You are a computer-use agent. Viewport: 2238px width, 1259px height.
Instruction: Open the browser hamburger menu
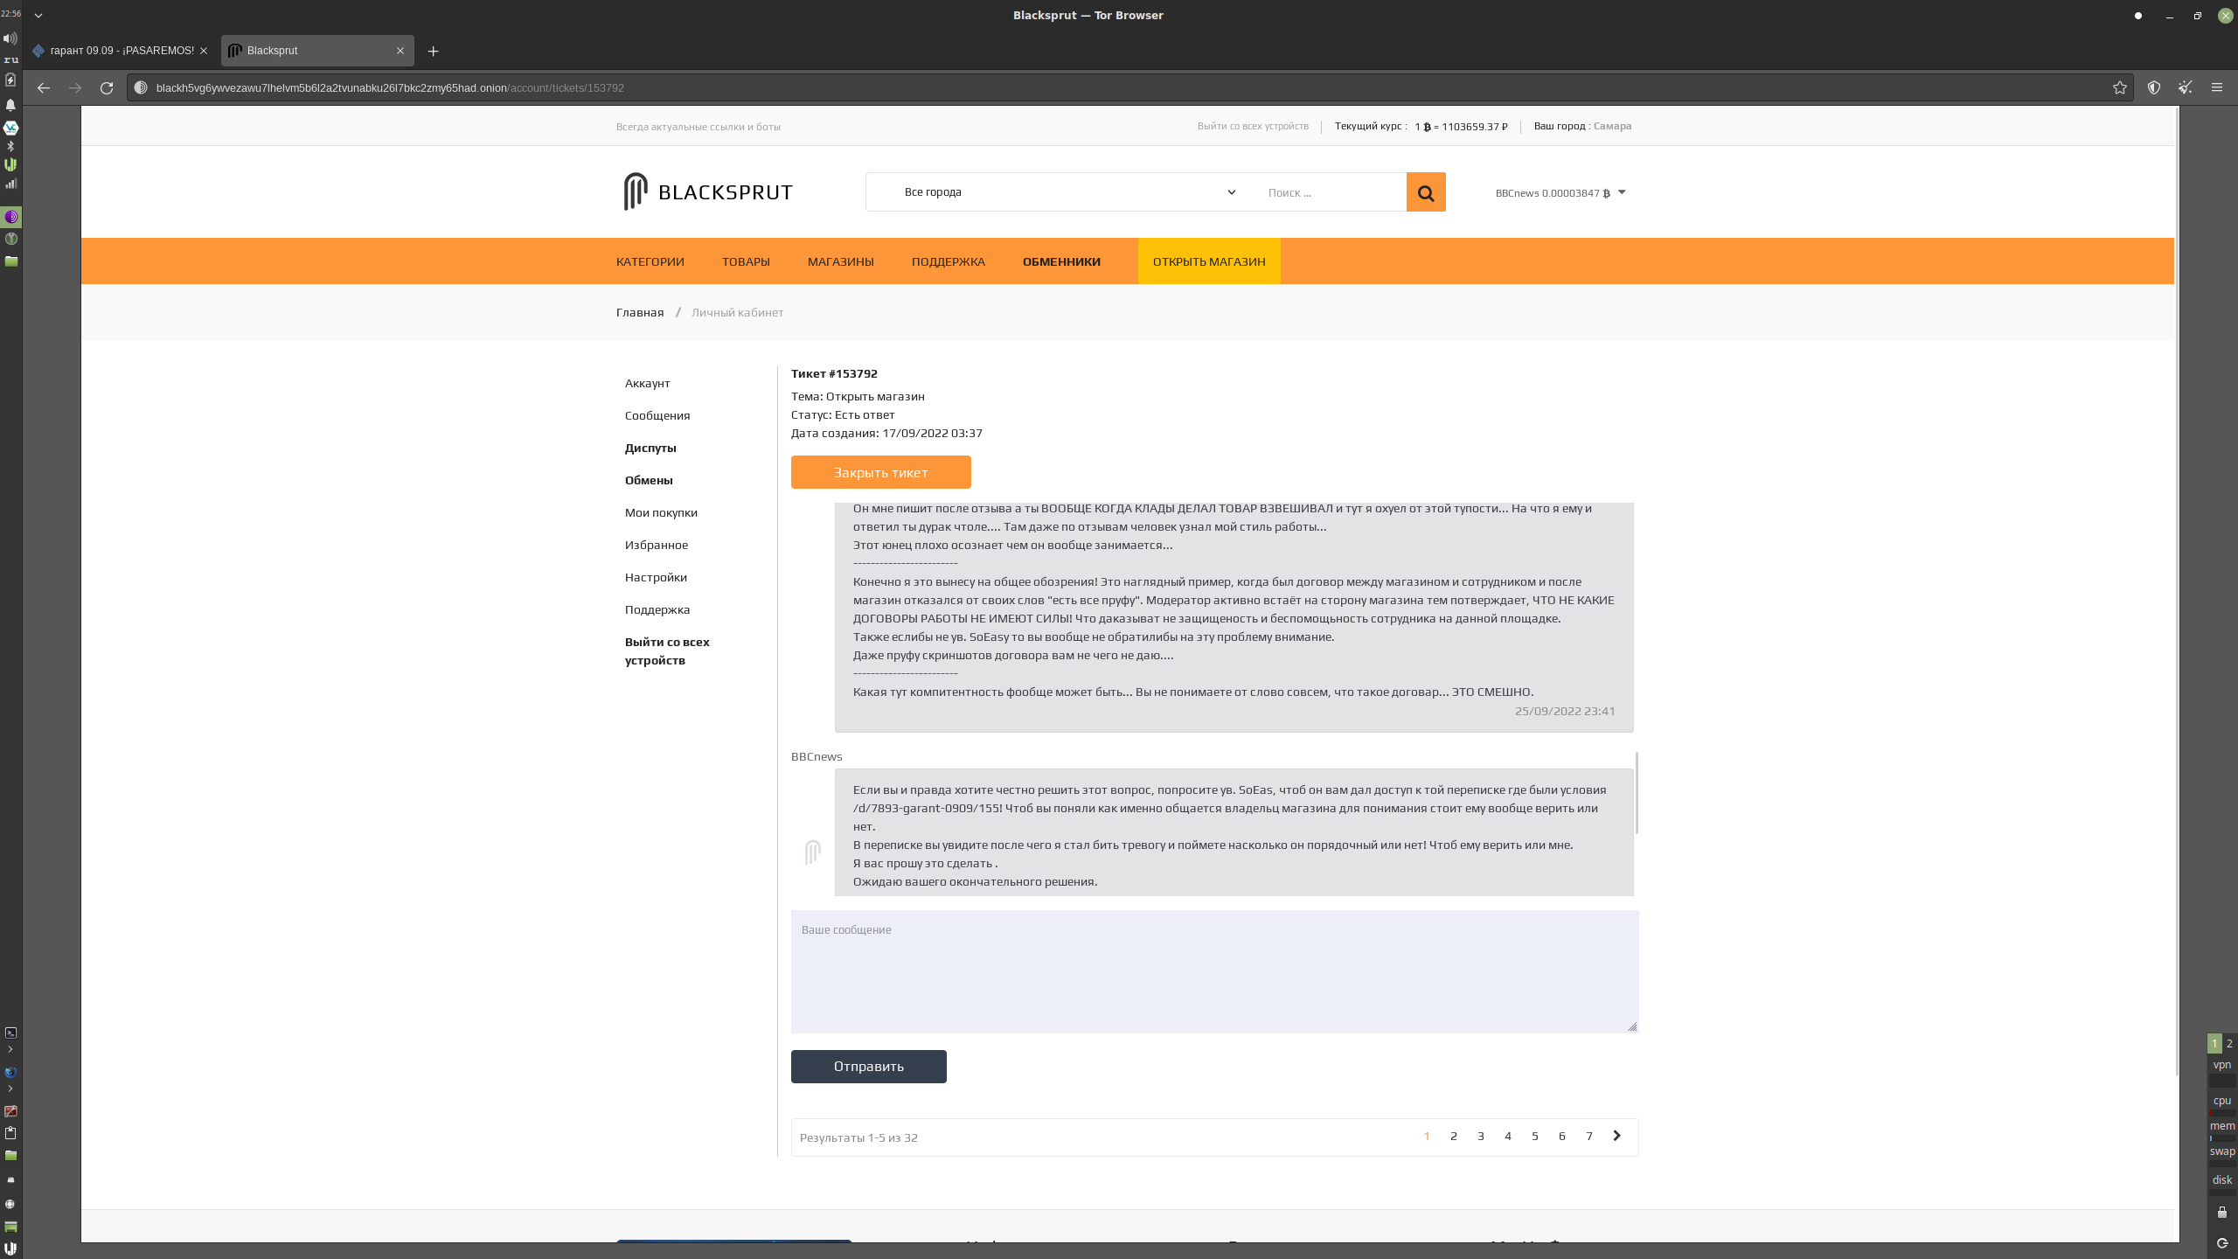click(x=2217, y=87)
